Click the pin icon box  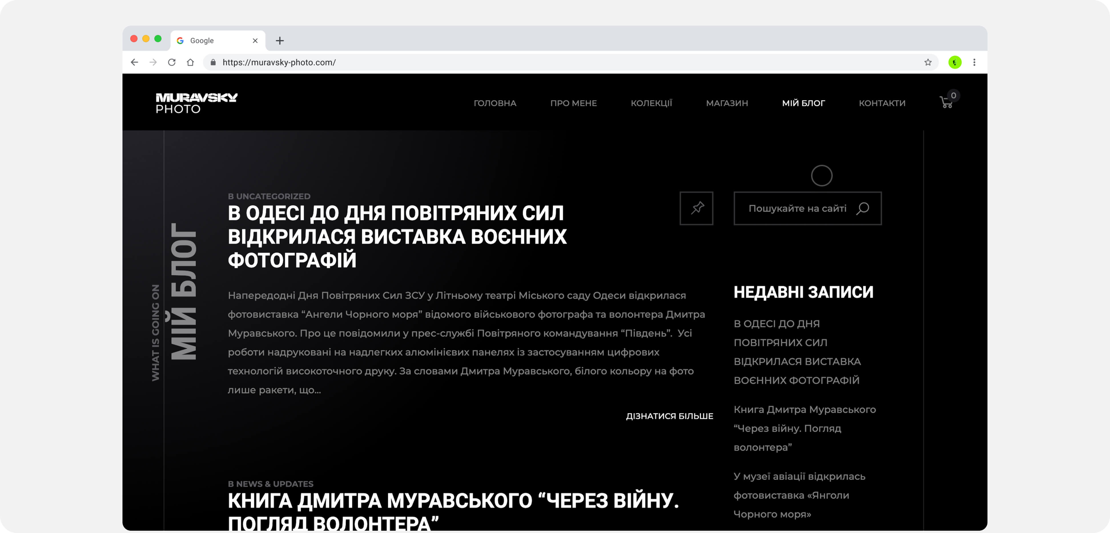pos(696,208)
